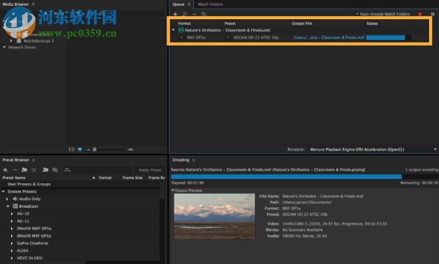Click the Remove minus icon in Queue toolbar
Screen dimensions: 439x264
coord(194,14)
